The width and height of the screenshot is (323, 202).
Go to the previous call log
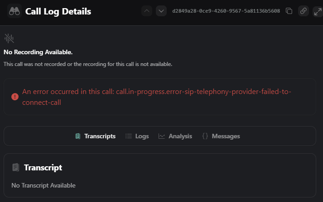[147, 11]
